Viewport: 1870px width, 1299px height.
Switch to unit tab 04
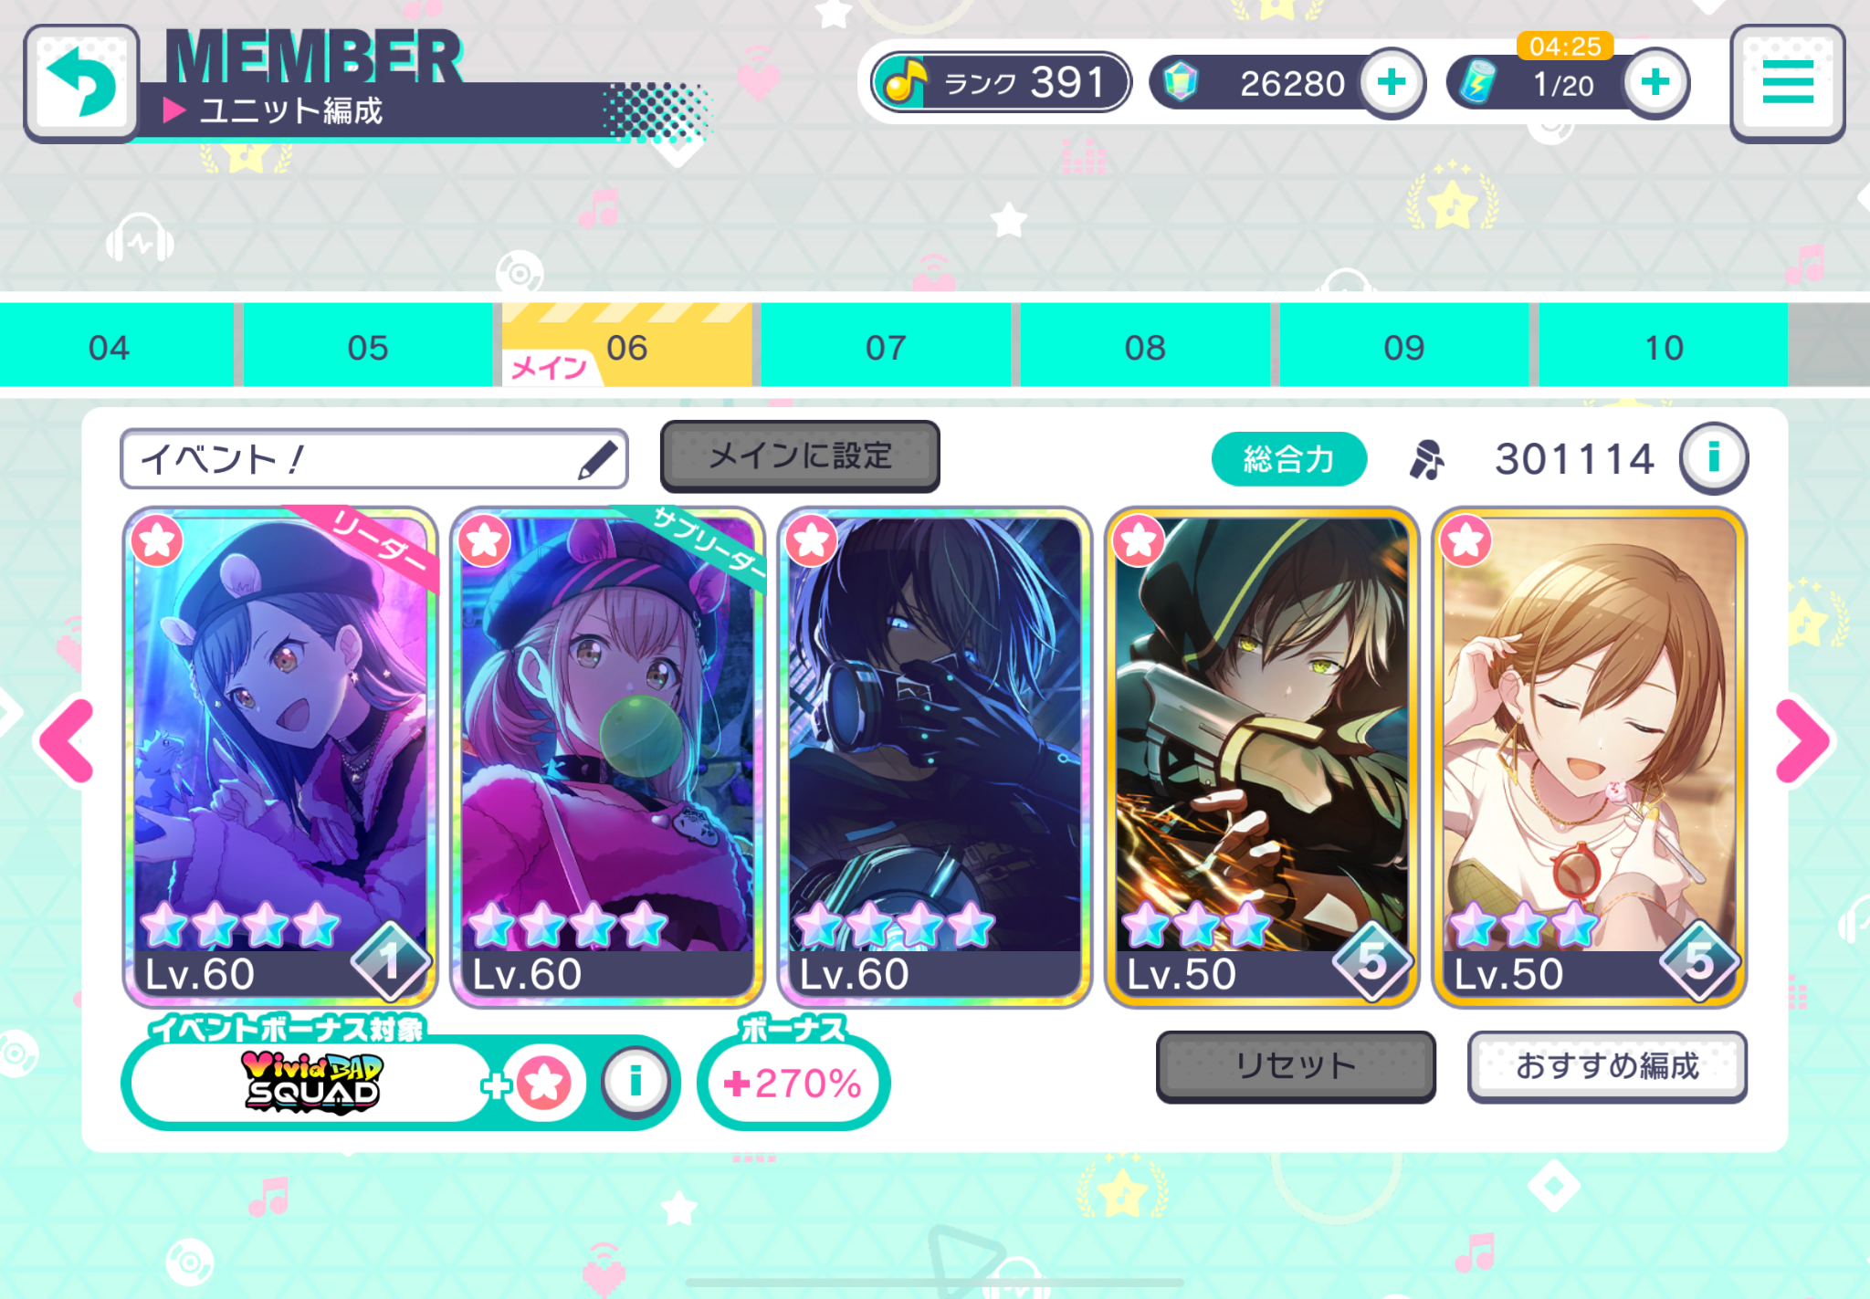[x=110, y=347]
